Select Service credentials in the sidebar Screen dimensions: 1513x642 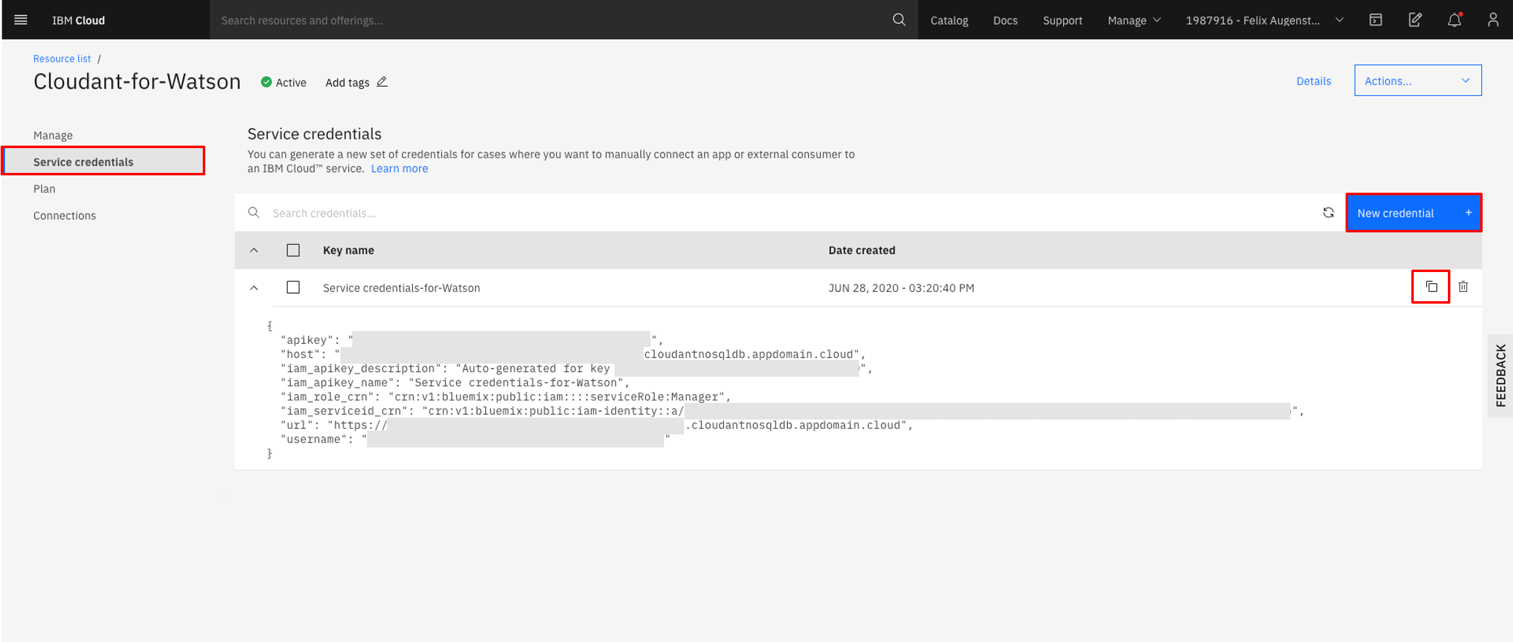104,161
